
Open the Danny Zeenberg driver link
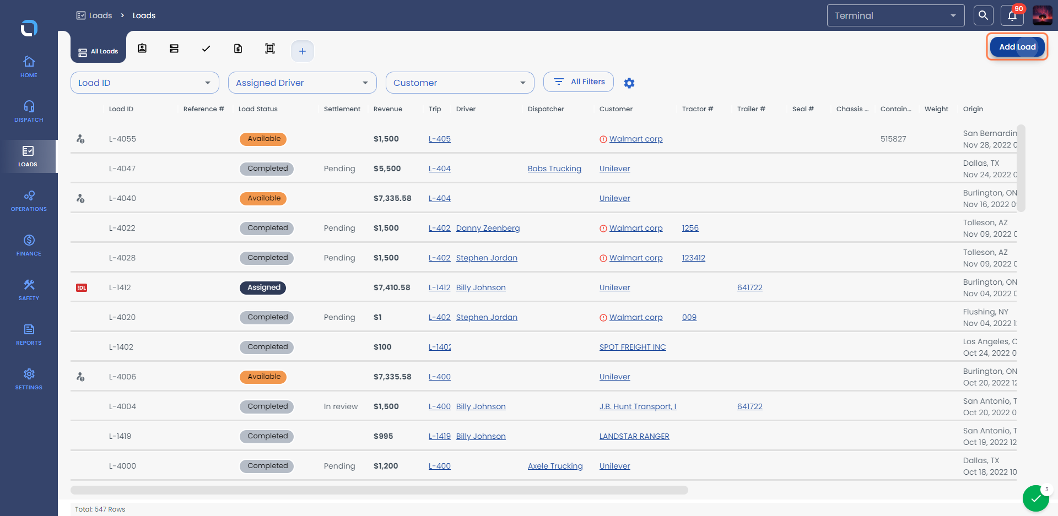(488, 228)
